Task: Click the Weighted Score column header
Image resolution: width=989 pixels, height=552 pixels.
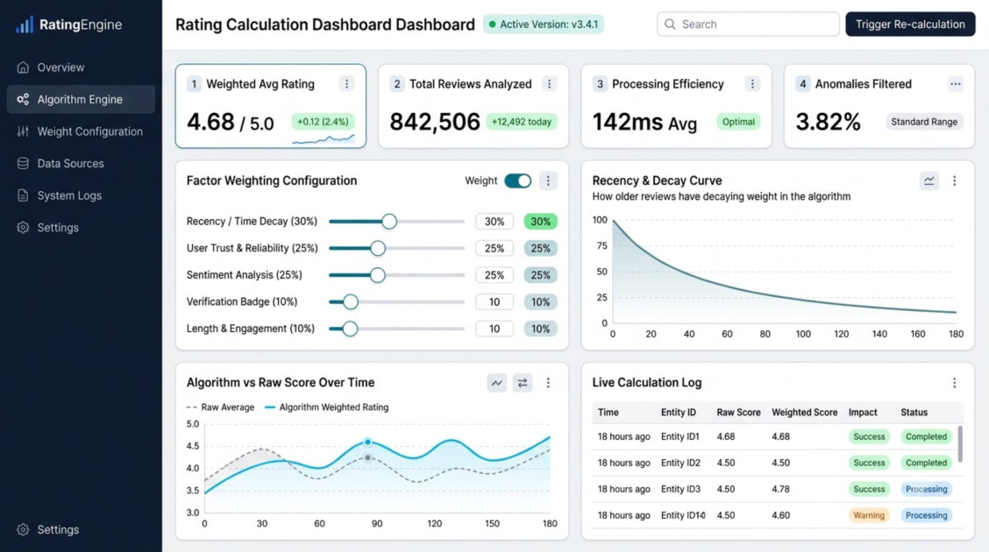Action: 804,412
